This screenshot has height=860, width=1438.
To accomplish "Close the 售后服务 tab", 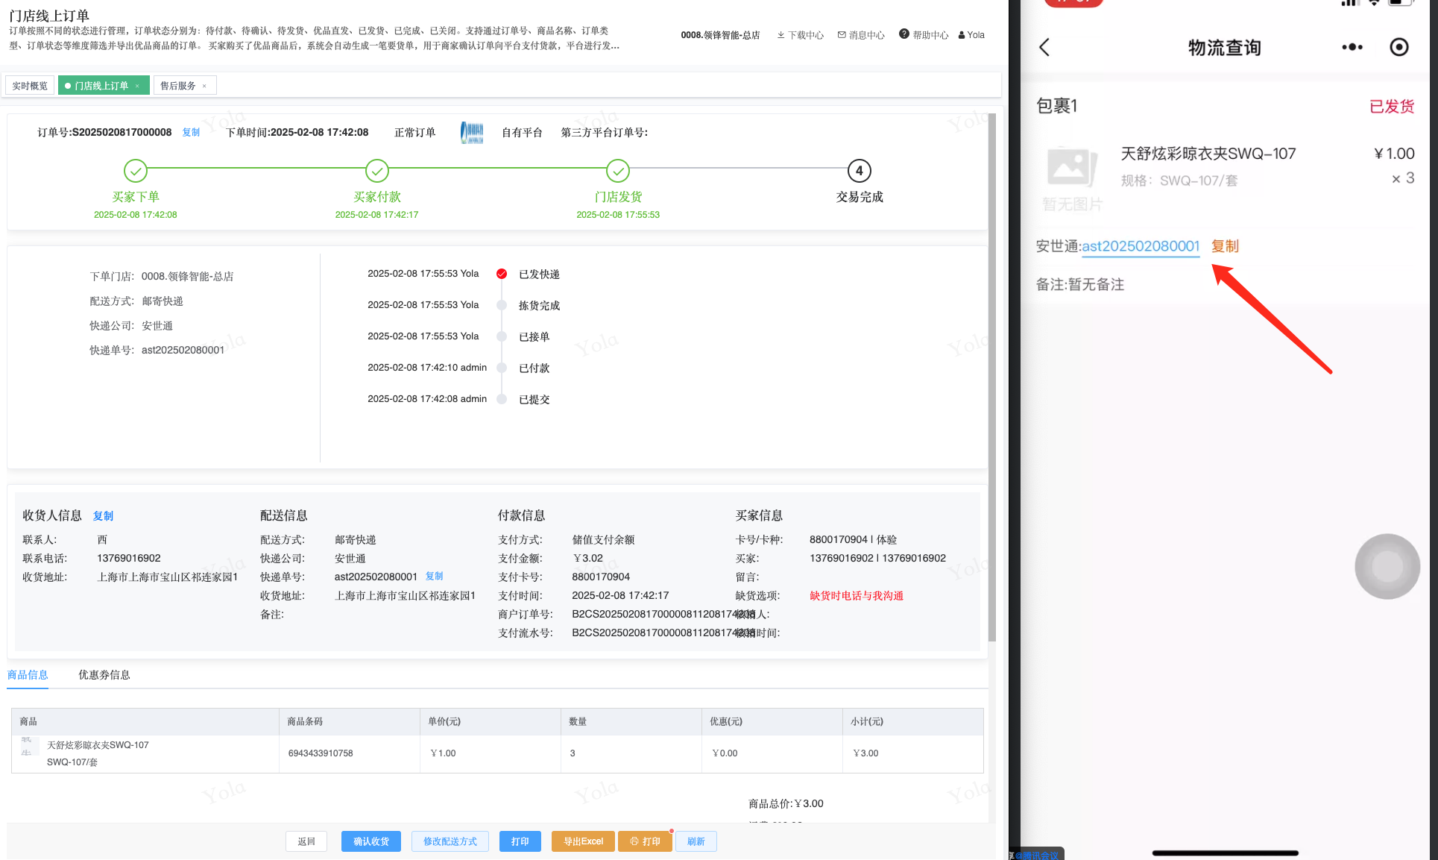I will 204,86.
